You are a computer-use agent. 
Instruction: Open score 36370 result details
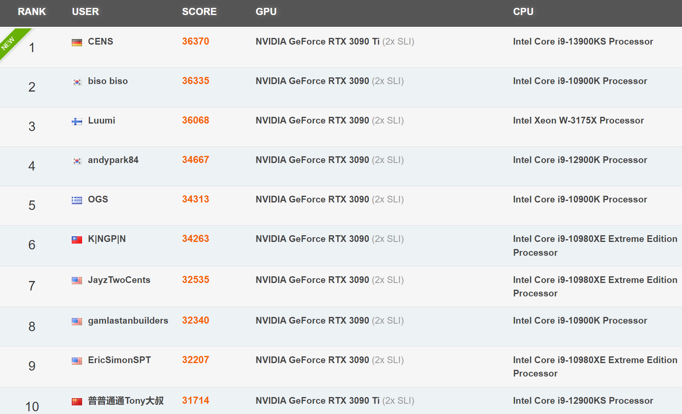coord(196,41)
